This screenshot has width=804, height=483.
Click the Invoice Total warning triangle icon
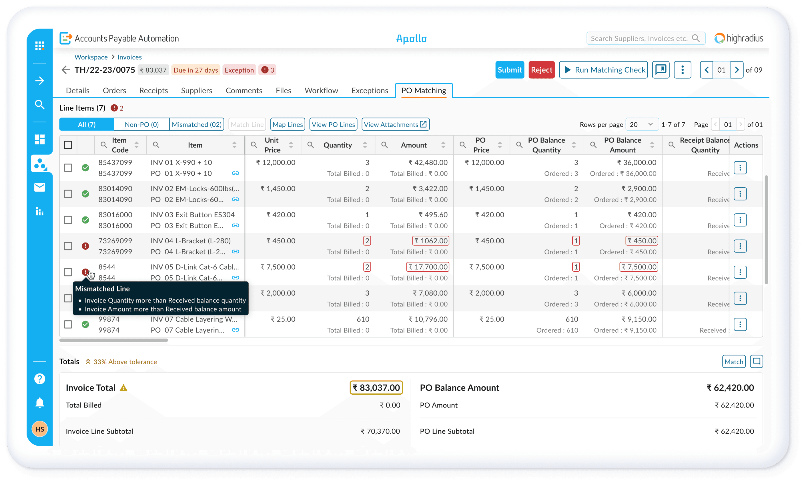tap(123, 388)
